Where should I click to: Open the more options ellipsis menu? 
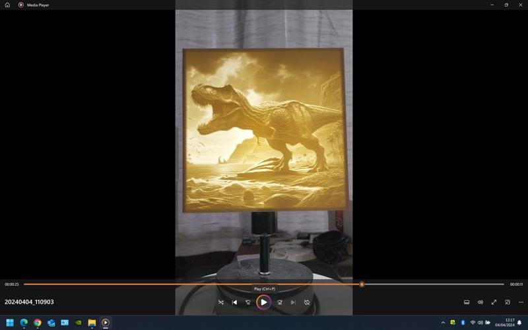[x=521, y=302]
